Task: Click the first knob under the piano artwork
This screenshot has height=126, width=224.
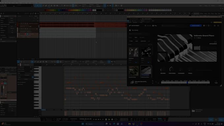Action: [163, 70]
